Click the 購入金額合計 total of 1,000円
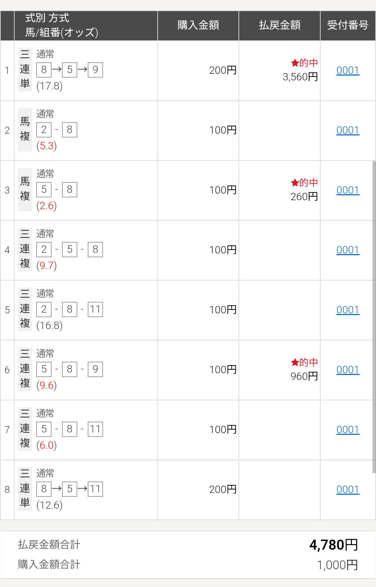This screenshot has width=376, height=587. coord(337,565)
